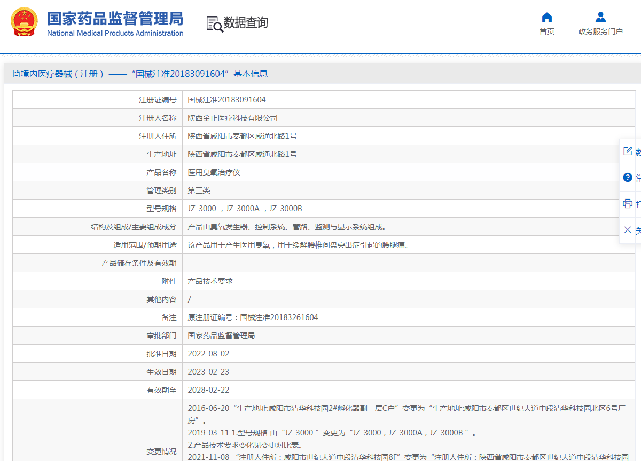Click the national emblem logo
641x461 pixels.
(x=24, y=22)
